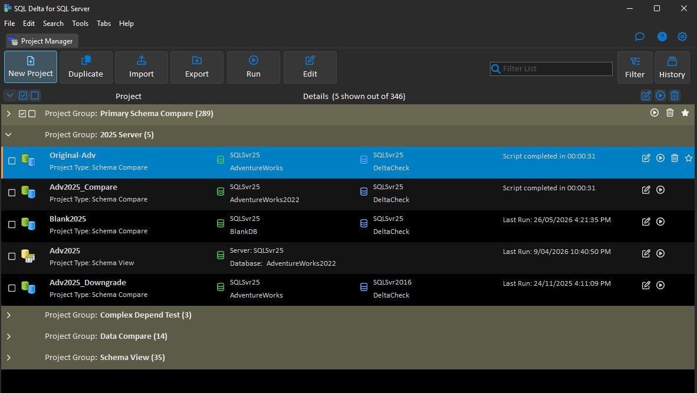Delete the Primary Schema Compare group

pos(670,113)
